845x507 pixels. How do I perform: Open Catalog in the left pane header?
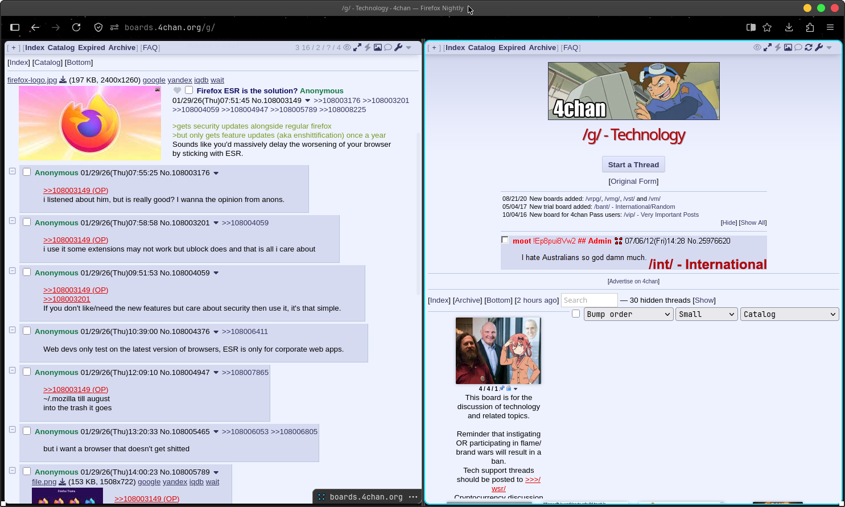click(61, 48)
